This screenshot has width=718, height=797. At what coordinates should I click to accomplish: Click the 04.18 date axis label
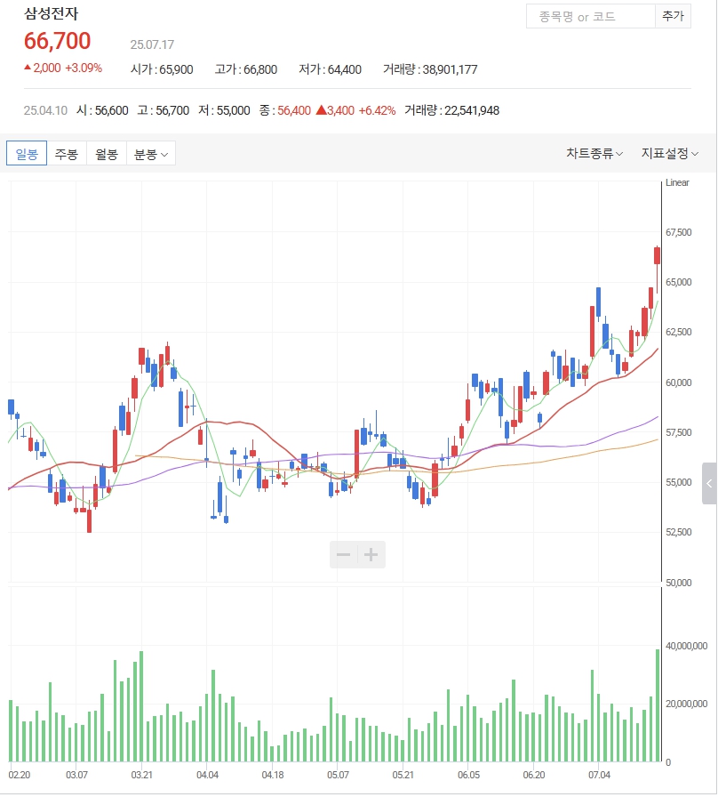[273, 775]
